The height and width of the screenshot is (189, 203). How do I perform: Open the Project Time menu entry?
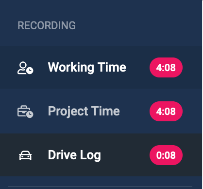(101, 111)
